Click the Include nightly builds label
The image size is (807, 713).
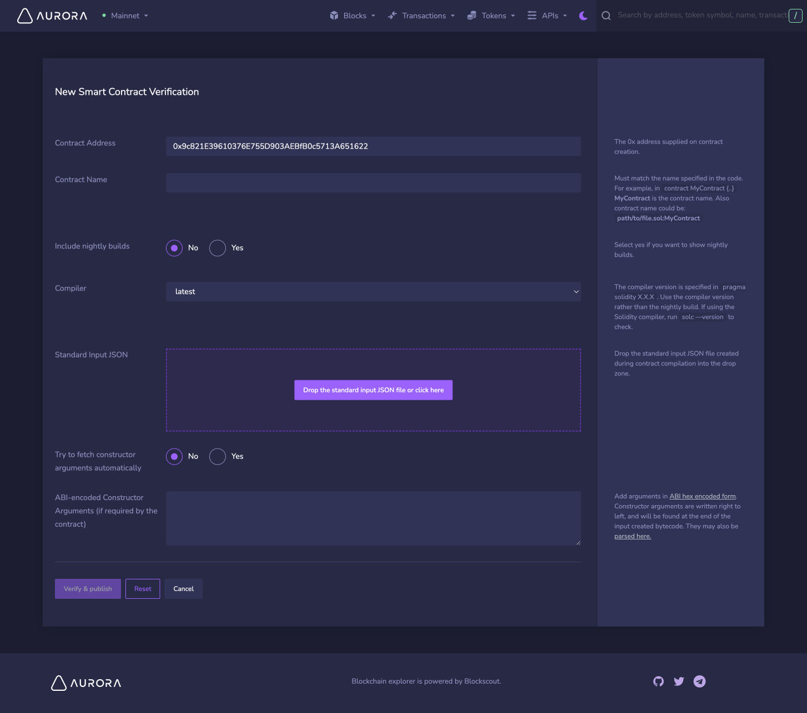point(92,246)
